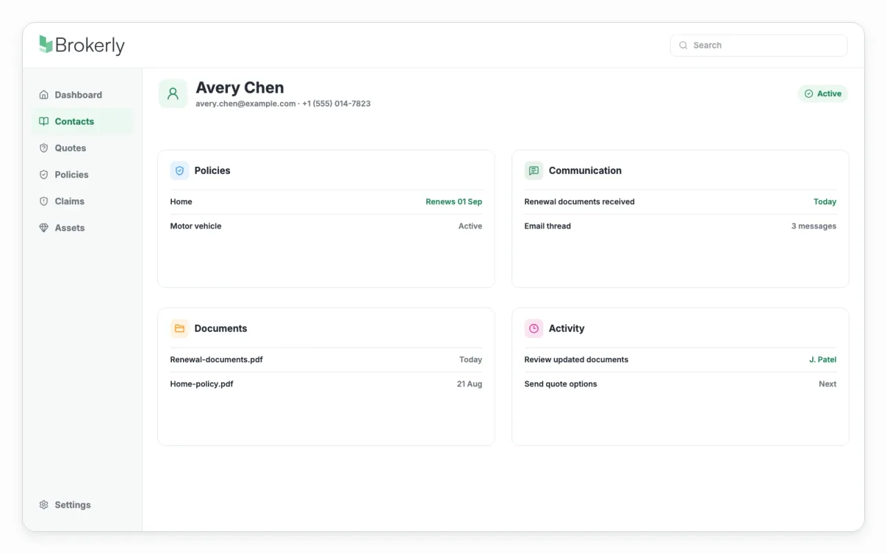Image resolution: width=887 pixels, height=554 pixels.
Task: Click the Documents card title
Action: pos(220,328)
